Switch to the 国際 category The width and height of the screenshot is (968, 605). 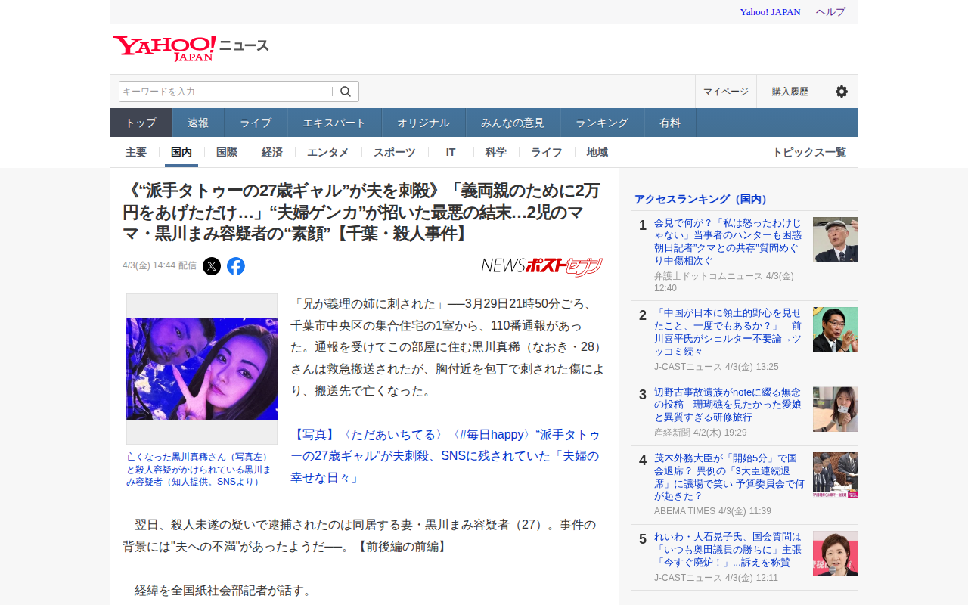[x=227, y=152]
